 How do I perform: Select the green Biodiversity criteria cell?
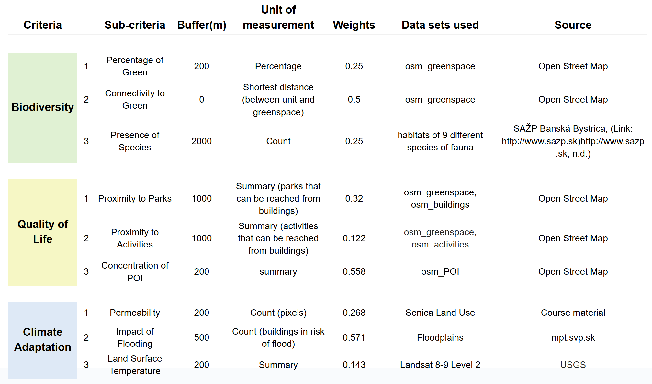click(42, 108)
